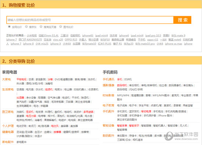Open the 生活家电 category heading

8,89
